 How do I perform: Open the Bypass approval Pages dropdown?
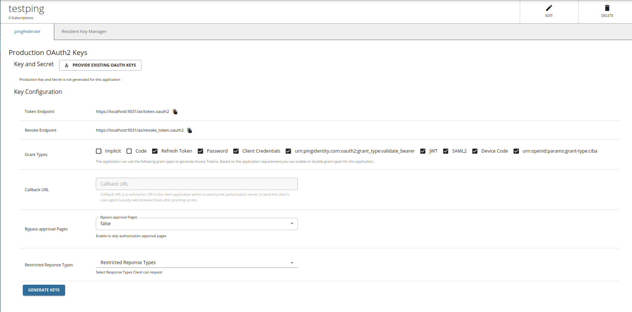[x=197, y=224]
